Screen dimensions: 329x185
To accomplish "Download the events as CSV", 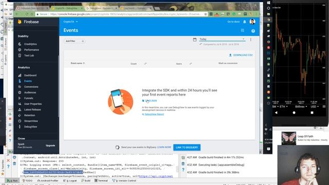I will (241, 55).
